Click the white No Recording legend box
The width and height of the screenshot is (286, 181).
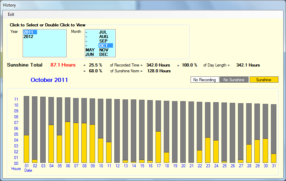coord(205,80)
